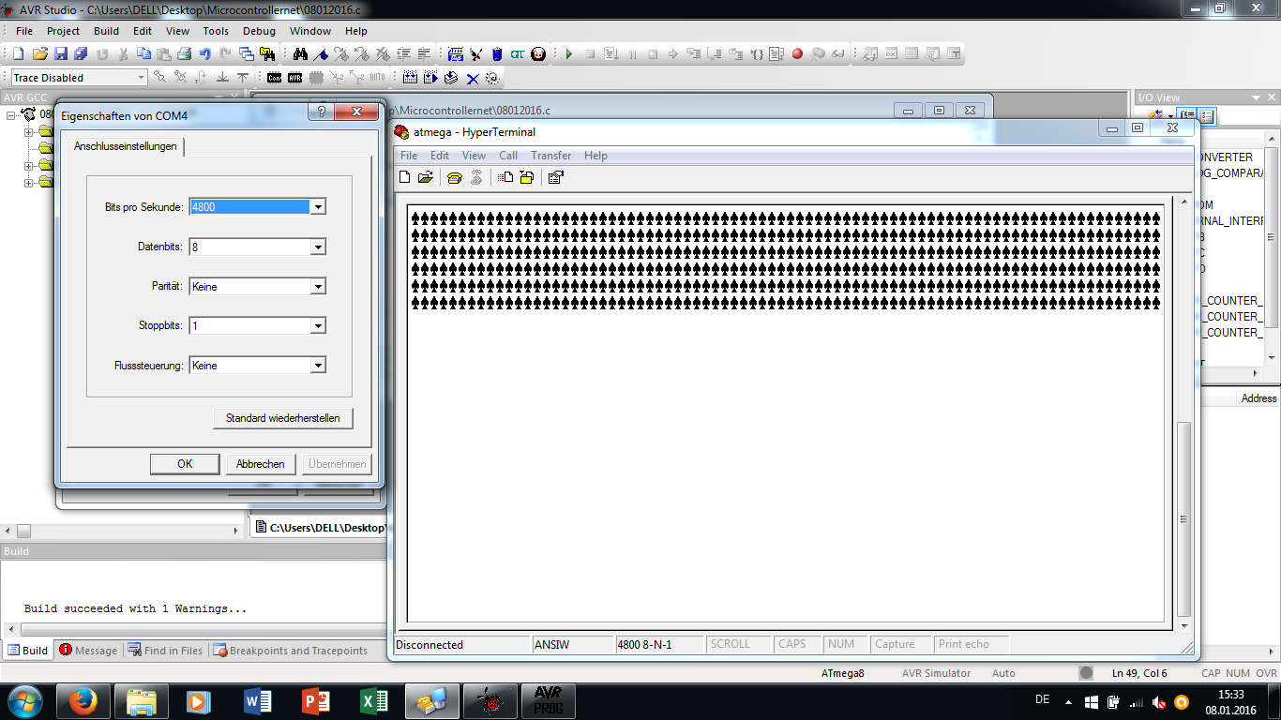Click the New connection icon in HyperTerminal
Image resolution: width=1281 pixels, height=720 pixels.
tap(405, 177)
